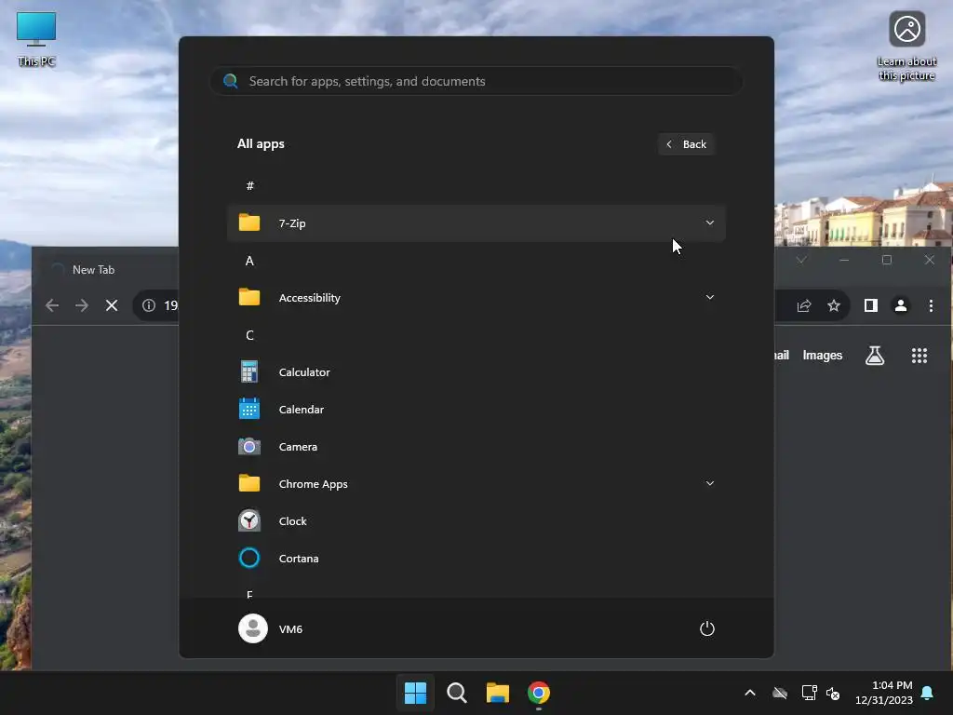The image size is (953, 715).
Task: Open This PC desktop icon
Action: 36,39
